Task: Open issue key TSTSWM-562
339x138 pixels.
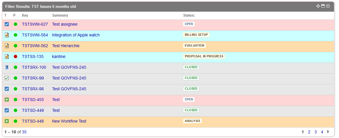Action: pyautogui.click(x=35, y=46)
